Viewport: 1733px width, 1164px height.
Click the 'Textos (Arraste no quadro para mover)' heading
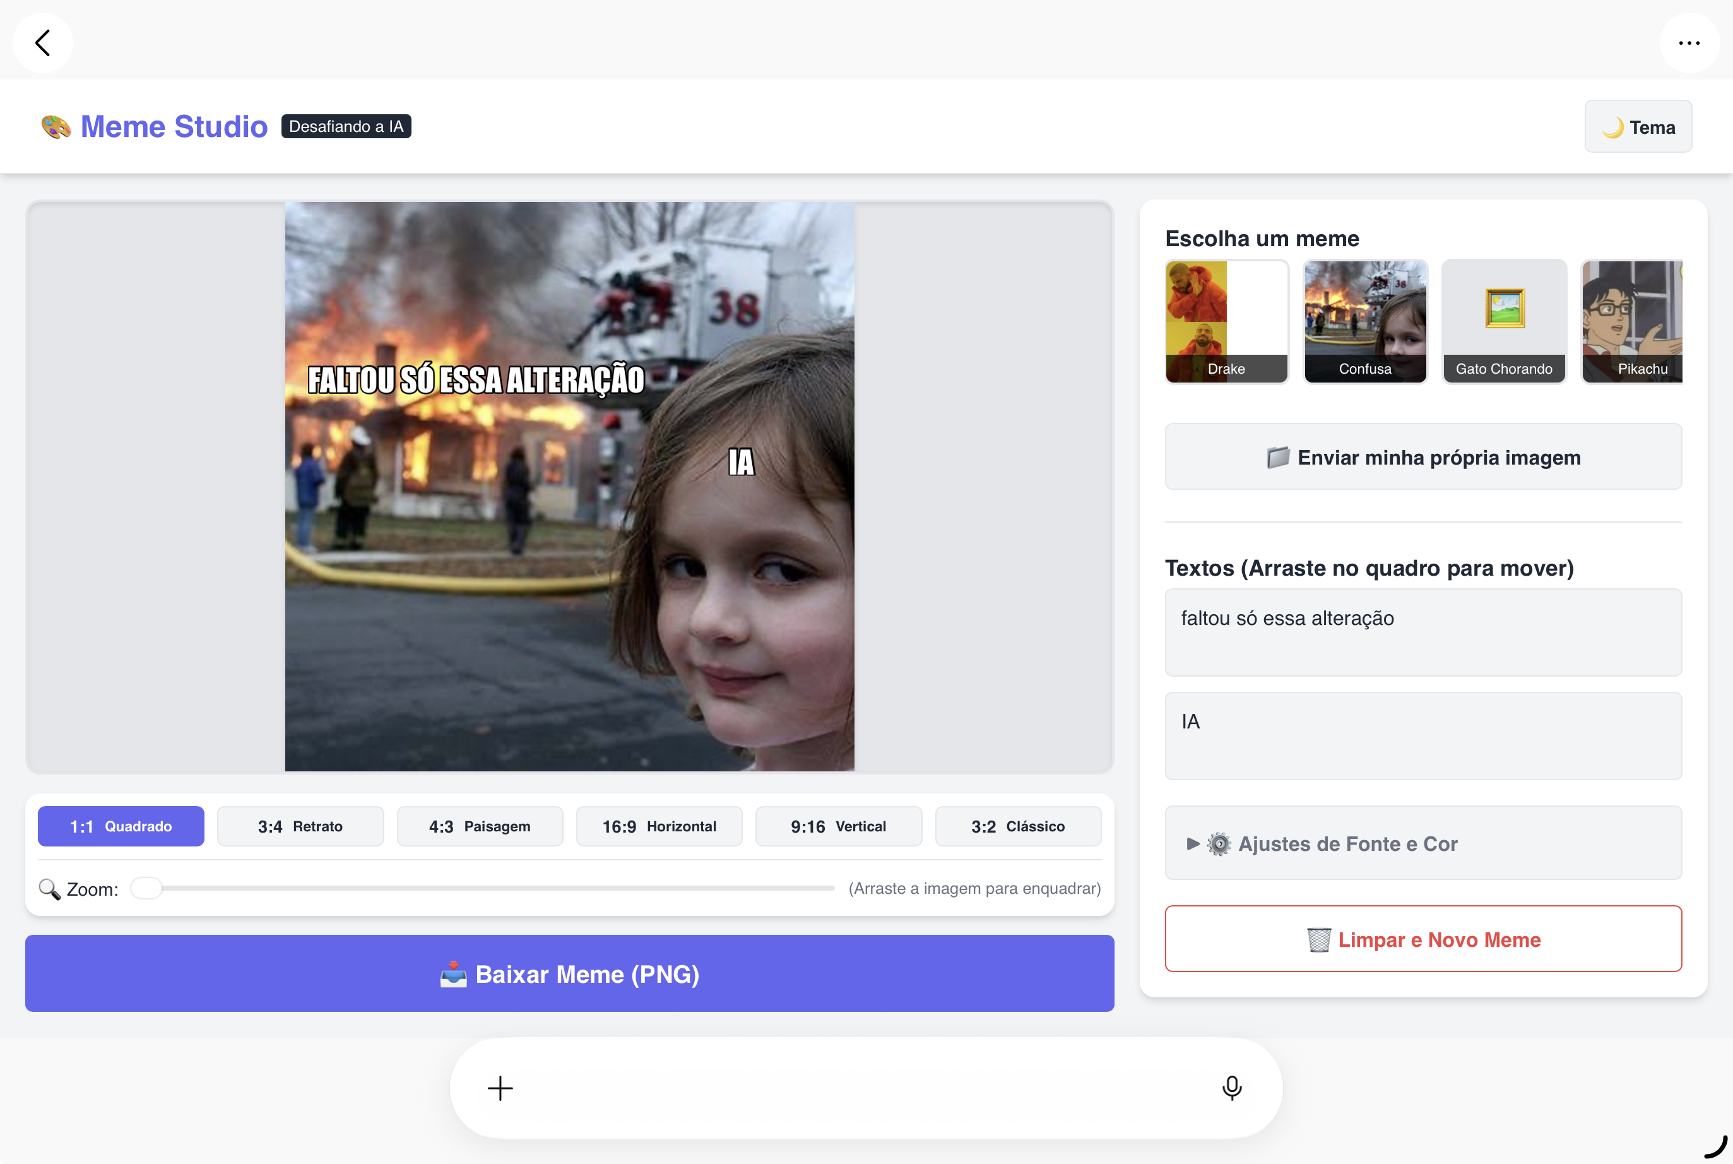(1369, 568)
